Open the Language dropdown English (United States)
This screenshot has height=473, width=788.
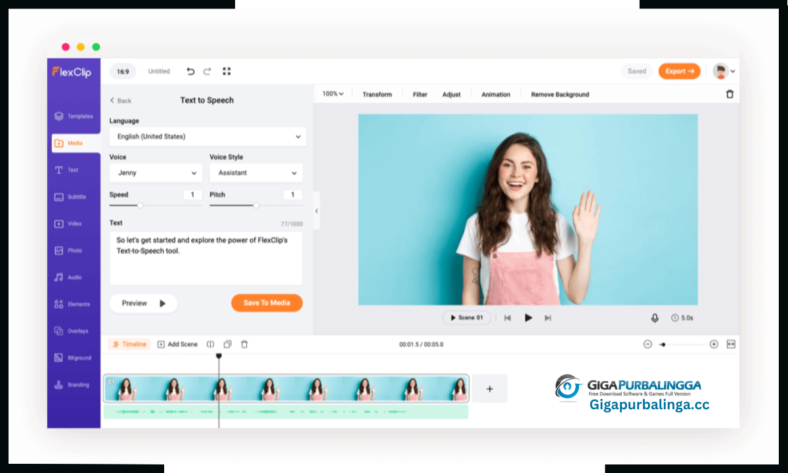point(208,137)
